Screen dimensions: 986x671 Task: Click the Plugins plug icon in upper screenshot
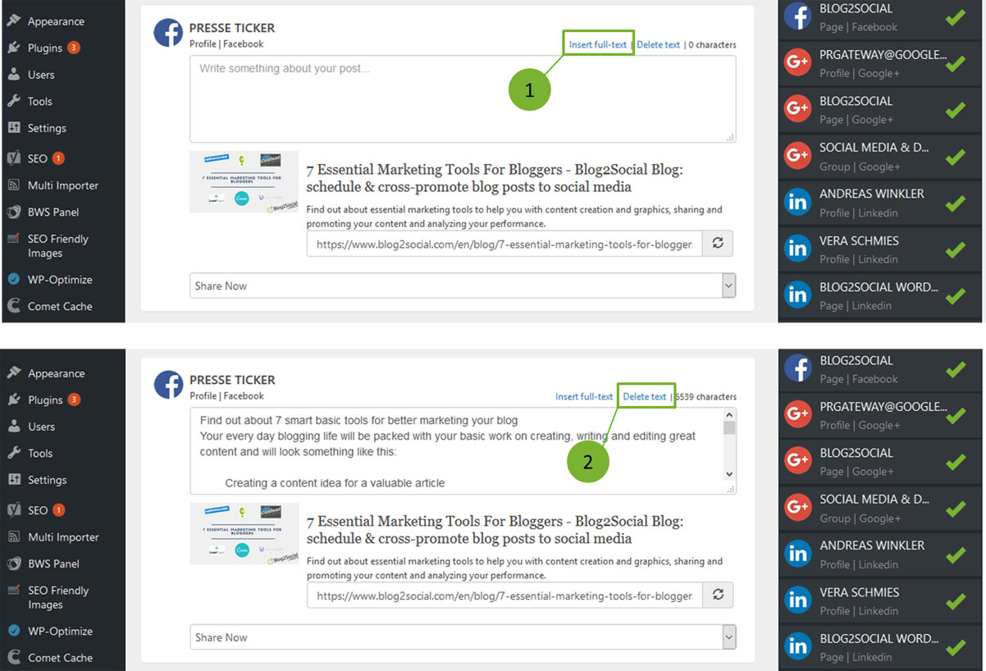(x=14, y=48)
